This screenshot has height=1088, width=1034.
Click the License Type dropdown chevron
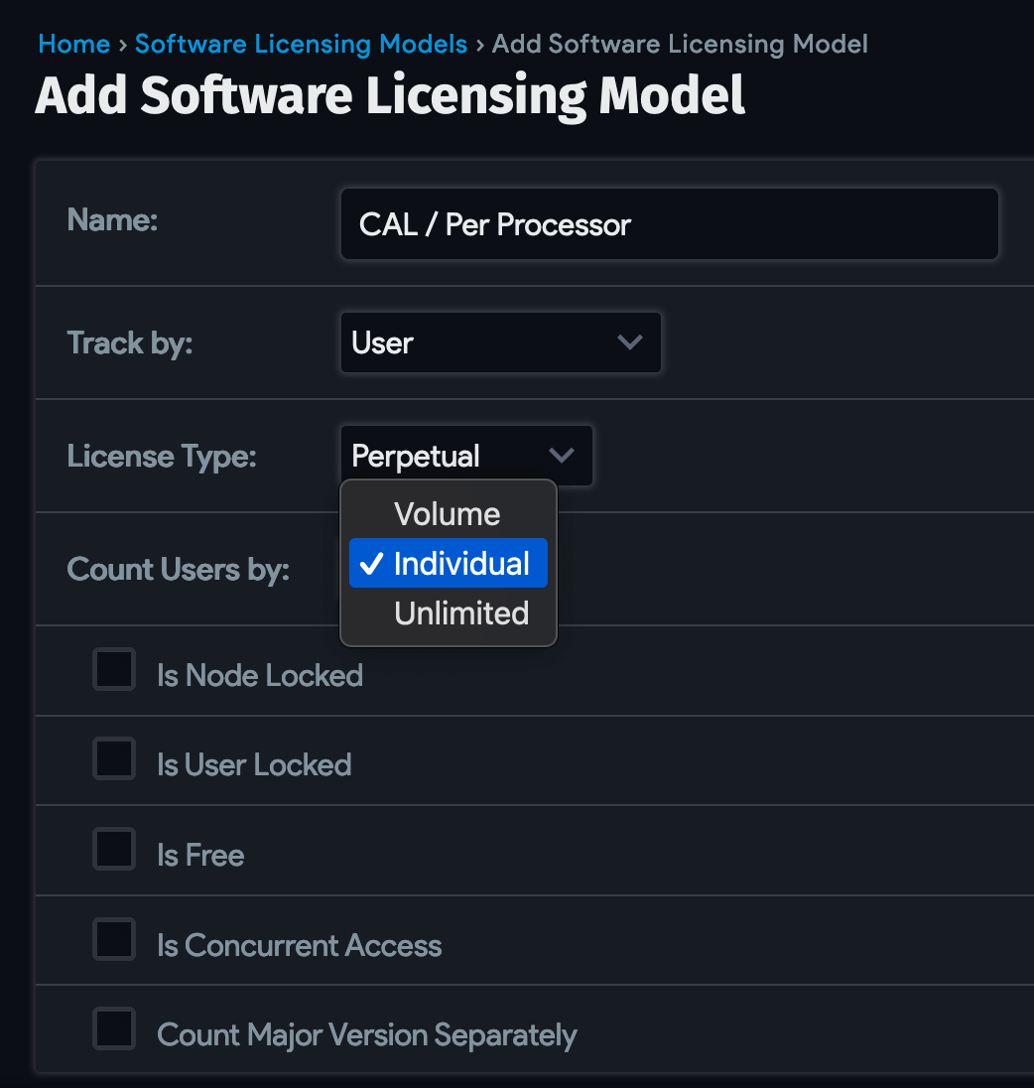(561, 456)
